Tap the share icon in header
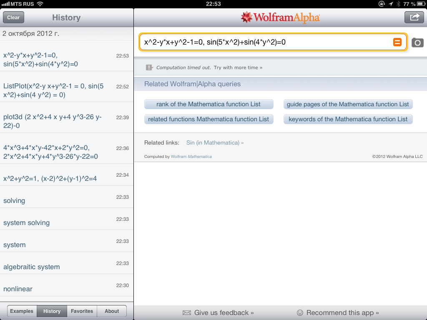The image size is (427, 320). 414,17
